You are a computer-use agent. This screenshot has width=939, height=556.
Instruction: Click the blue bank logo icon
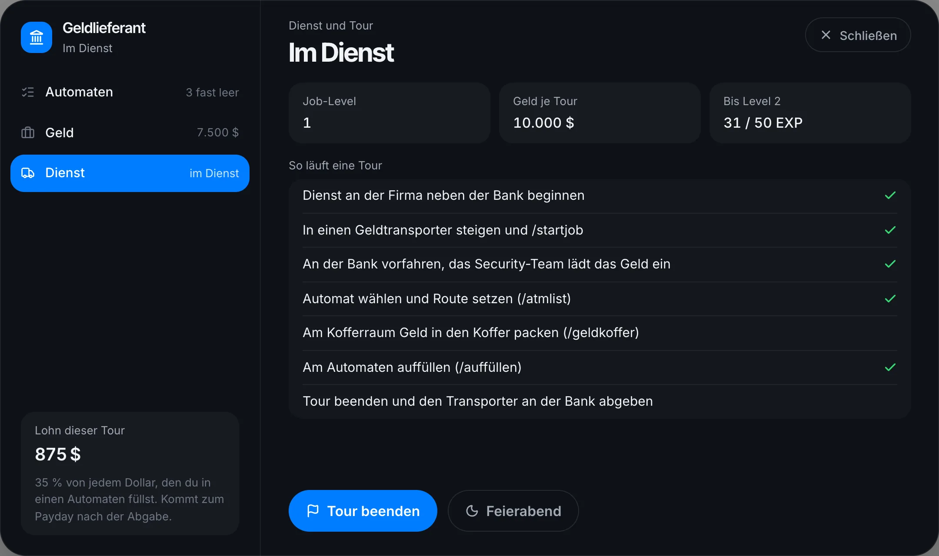37,37
